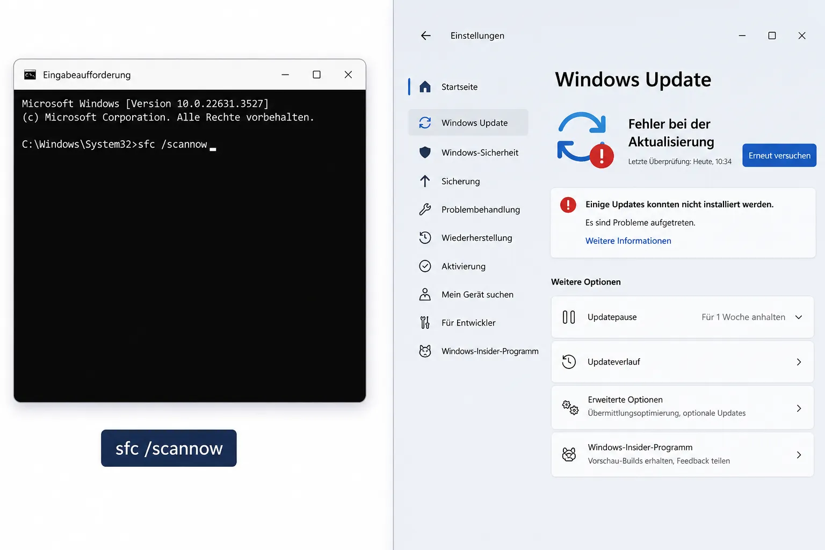Viewport: 825px width, 550px height.
Task: Click the gears icon in Erweiterte Optionen row
Action: coord(570,408)
